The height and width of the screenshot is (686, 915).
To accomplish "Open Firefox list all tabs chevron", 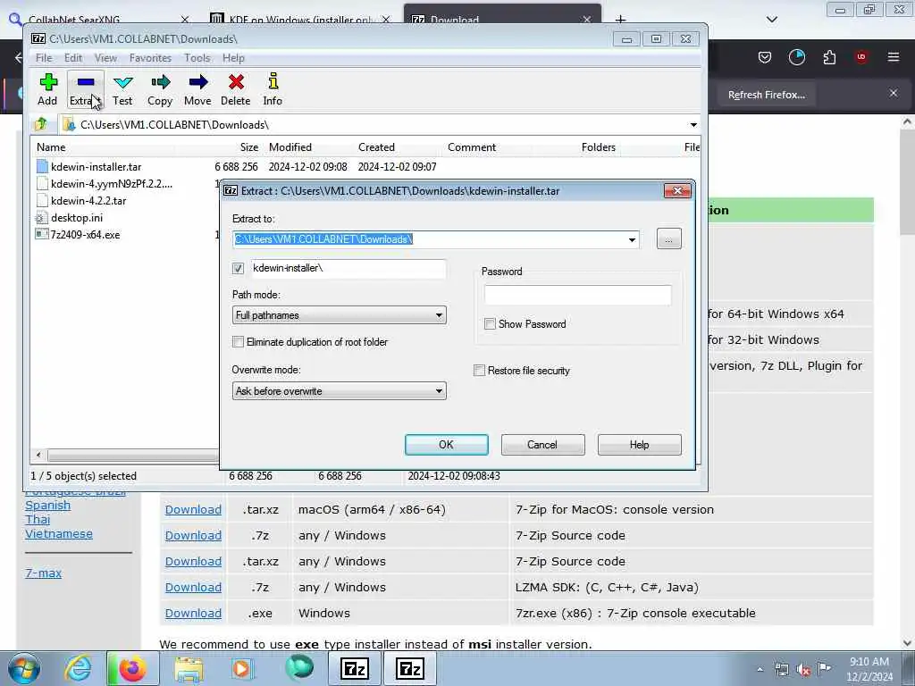I will pyautogui.click(x=771, y=20).
